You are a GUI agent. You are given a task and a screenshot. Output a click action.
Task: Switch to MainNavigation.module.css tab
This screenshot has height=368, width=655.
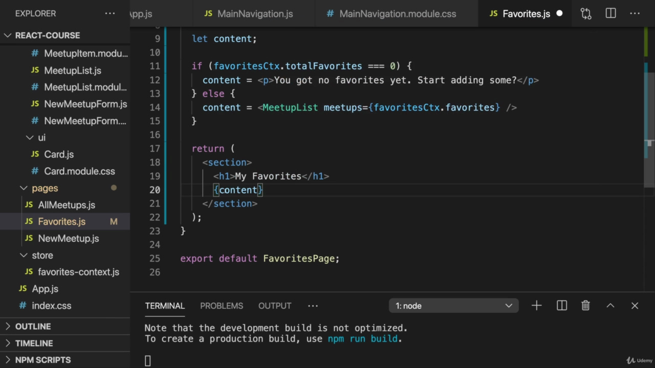pyautogui.click(x=397, y=14)
